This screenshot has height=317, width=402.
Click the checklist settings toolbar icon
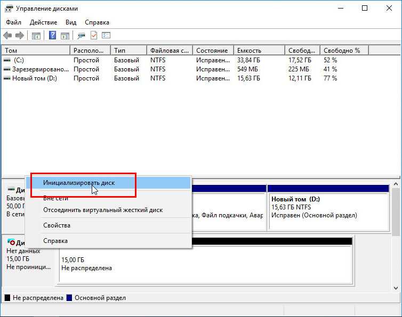(106, 35)
